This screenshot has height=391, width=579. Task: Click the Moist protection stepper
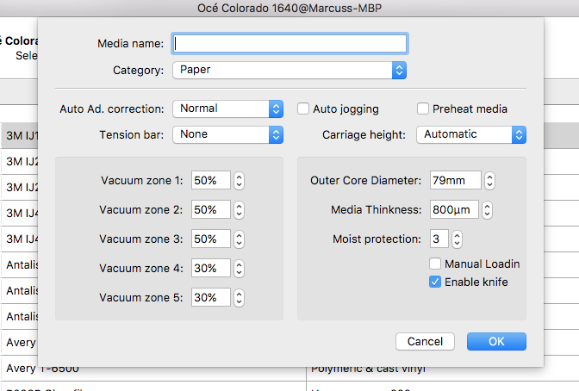point(457,239)
